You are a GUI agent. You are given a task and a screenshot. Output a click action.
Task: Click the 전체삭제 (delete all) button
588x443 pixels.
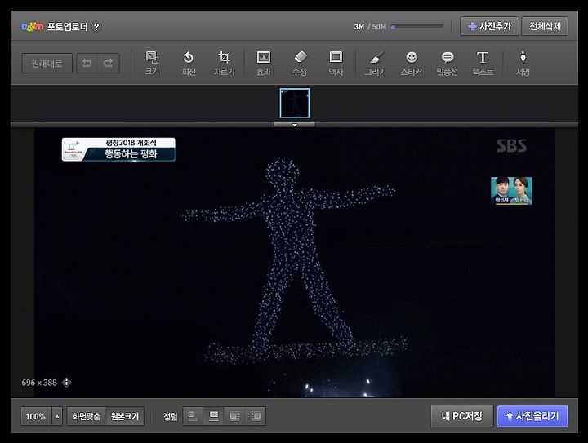[x=545, y=27]
